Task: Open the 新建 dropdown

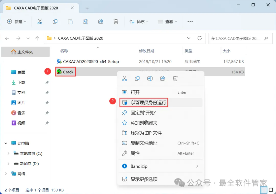Action: coord(17,22)
